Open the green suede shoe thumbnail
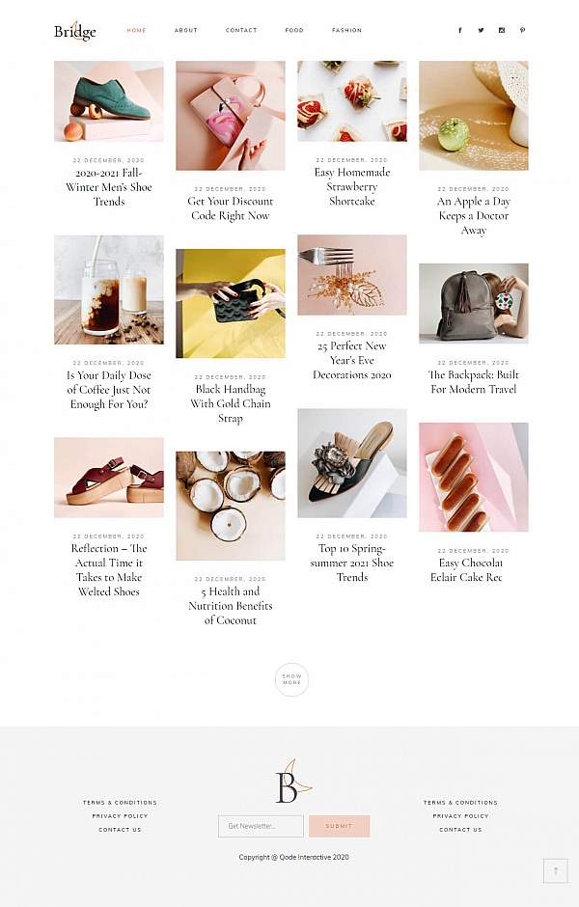The height and width of the screenshot is (907, 579). 109,101
